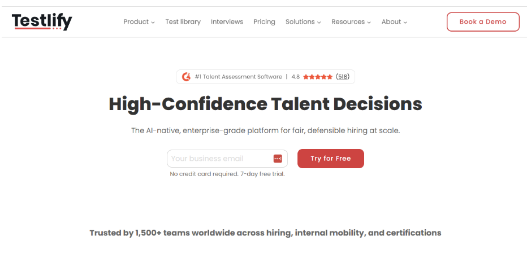Viewport: 527px width, 254px height.
Task: Click the 4.8 rating score
Action: coord(296,77)
